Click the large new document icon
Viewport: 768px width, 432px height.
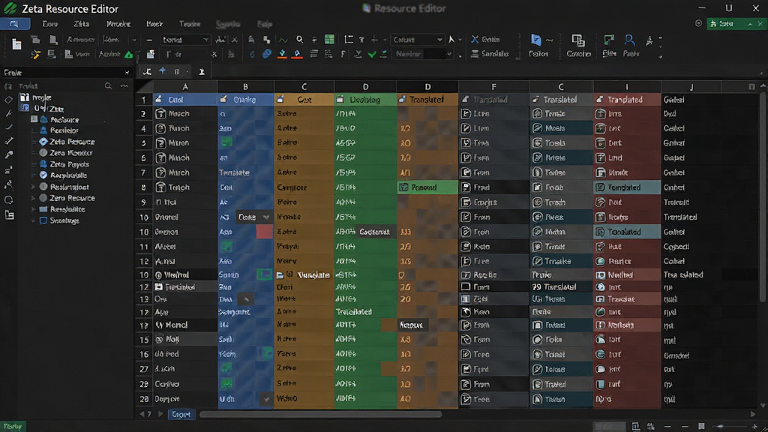(x=16, y=44)
